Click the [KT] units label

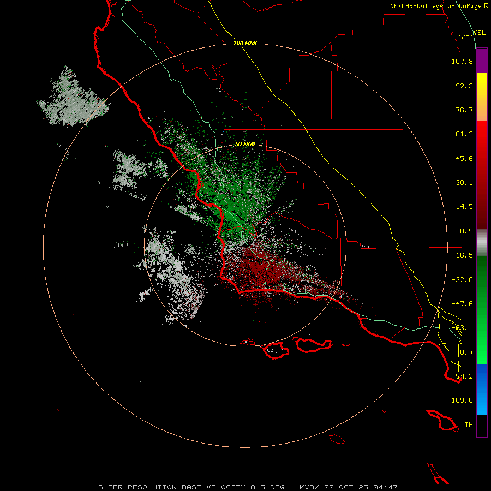pyautogui.click(x=466, y=38)
